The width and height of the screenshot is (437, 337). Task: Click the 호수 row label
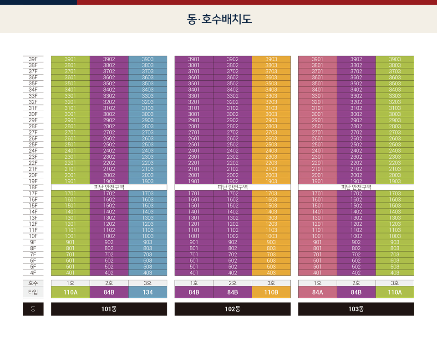[x=33, y=283]
